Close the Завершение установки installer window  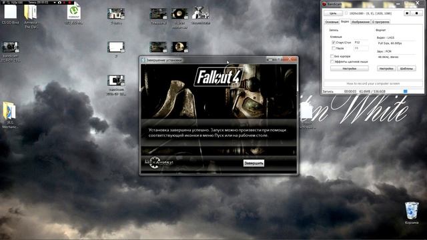pos(290,59)
